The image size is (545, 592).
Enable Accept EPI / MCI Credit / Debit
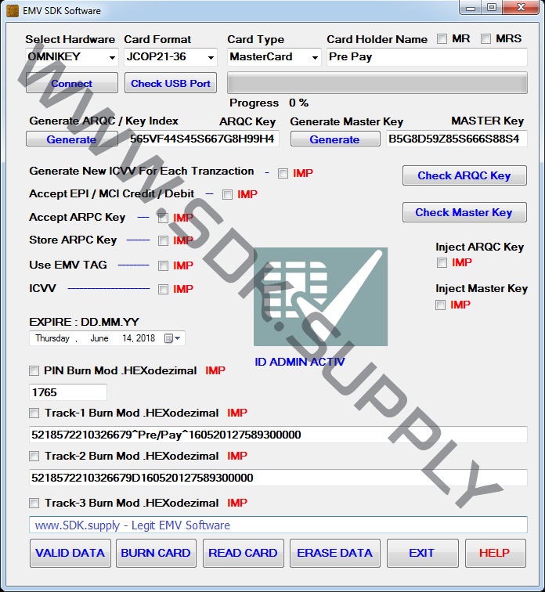[227, 194]
